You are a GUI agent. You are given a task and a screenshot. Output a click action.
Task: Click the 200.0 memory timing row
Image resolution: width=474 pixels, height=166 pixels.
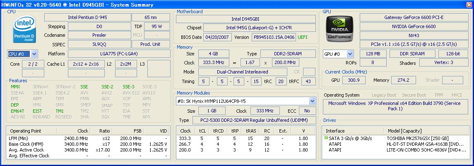(246, 150)
